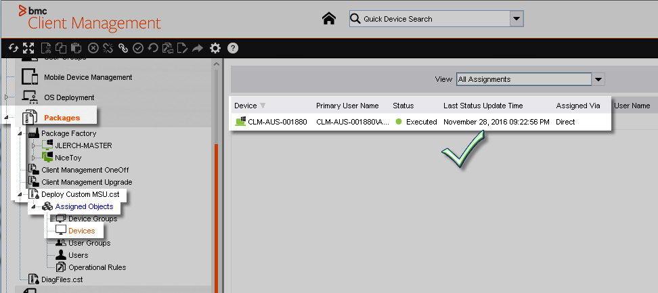Click the Refresh toolbar icon
The height and width of the screenshot is (293, 658).
tap(14, 48)
